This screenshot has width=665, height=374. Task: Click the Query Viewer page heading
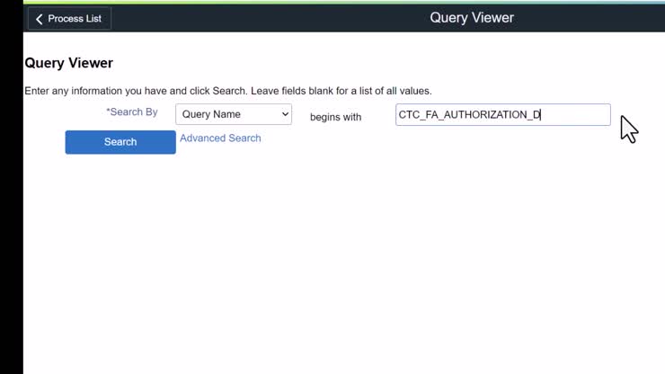(68, 63)
